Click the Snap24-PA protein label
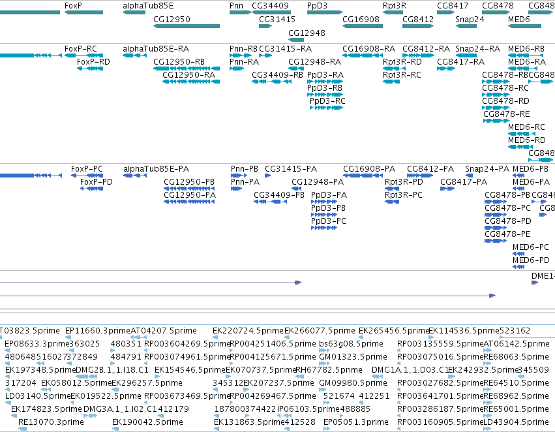The image size is (555, 432). (487, 168)
